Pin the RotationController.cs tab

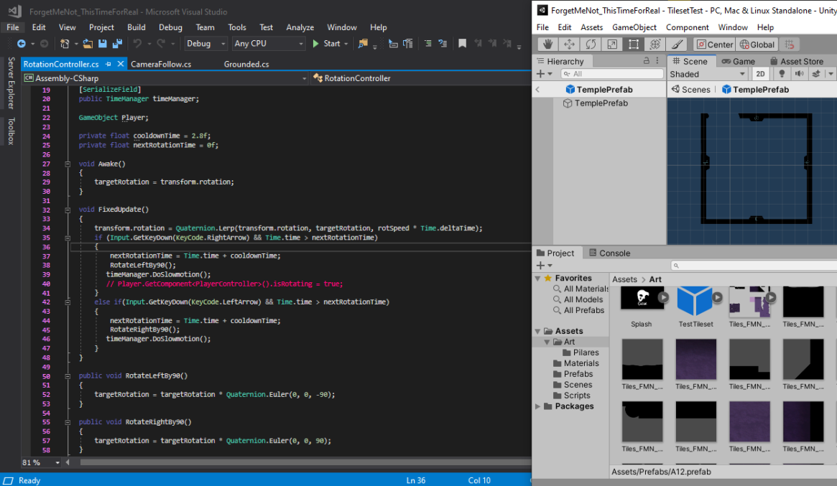point(108,64)
